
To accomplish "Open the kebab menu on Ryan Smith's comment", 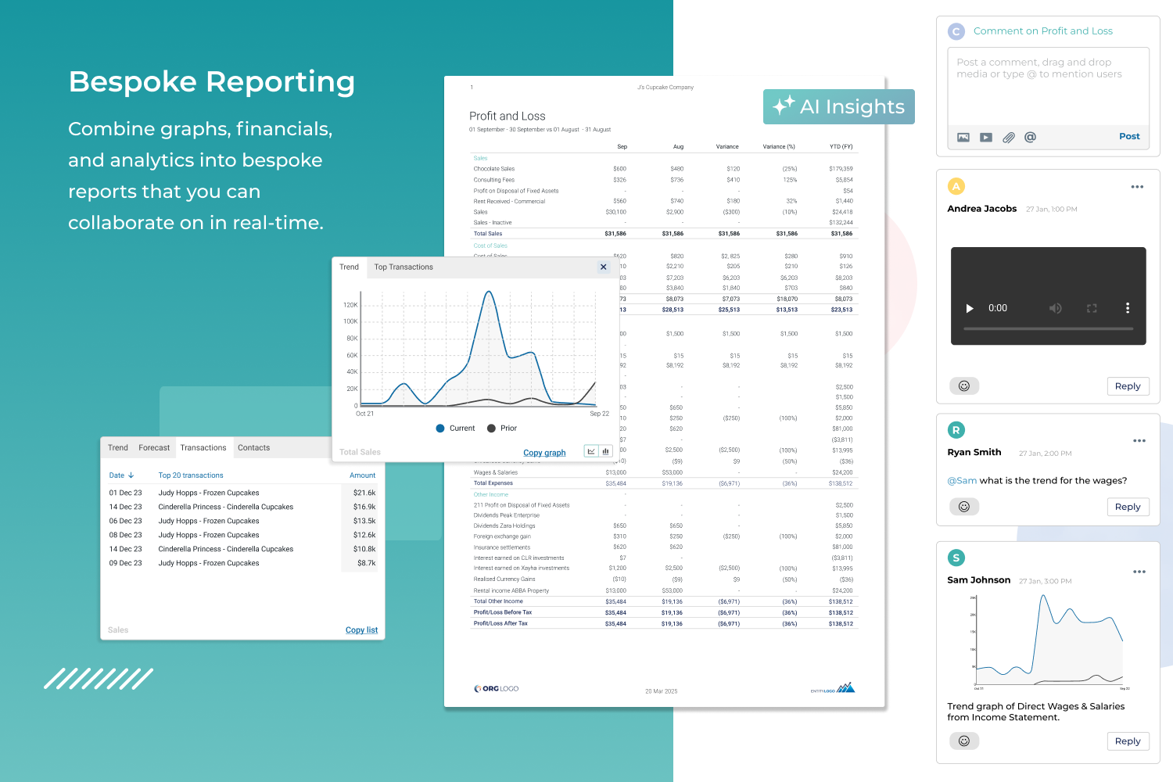I will click(x=1139, y=440).
